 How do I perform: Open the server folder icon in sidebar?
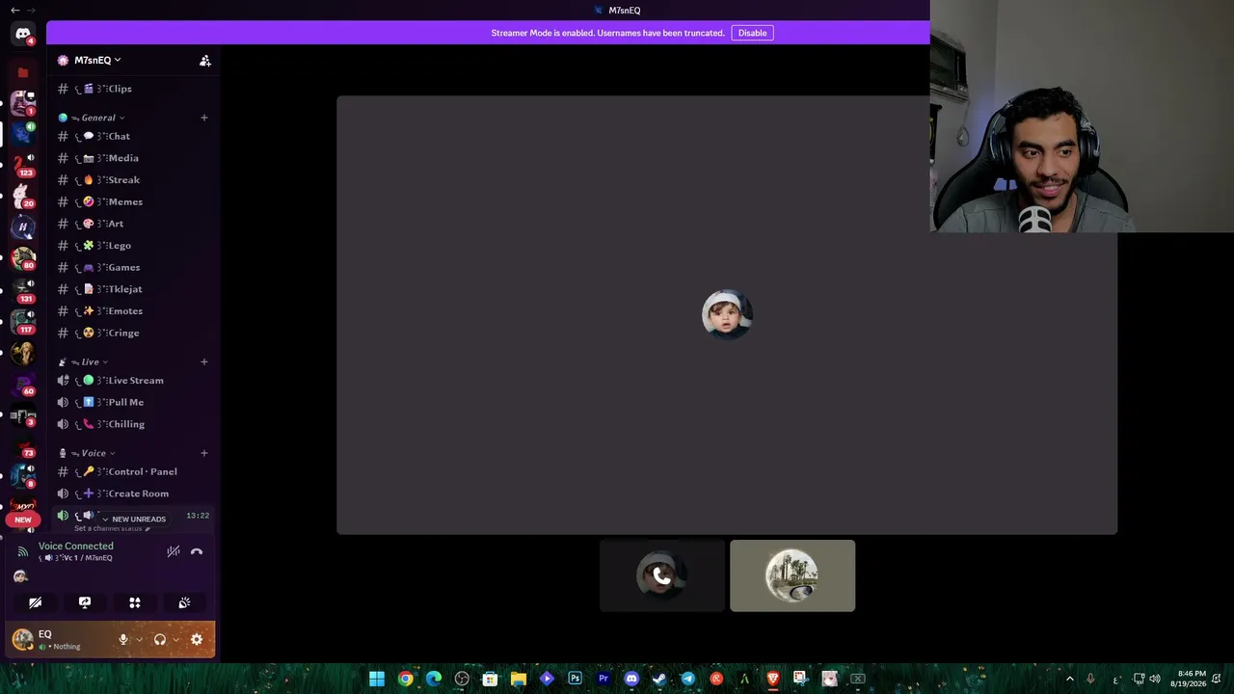(23, 72)
